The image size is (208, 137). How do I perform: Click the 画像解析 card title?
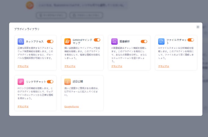124,41
